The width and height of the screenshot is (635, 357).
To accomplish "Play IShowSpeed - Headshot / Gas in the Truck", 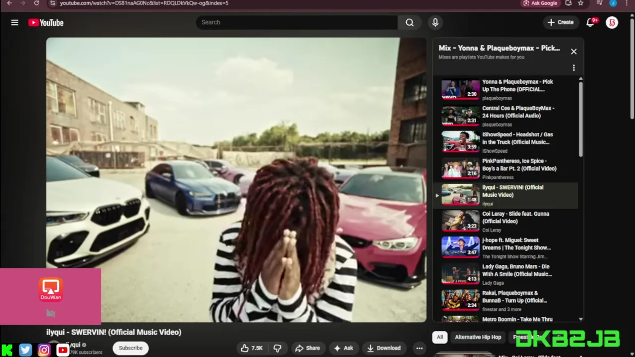I will pyautogui.click(x=505, y=142).
